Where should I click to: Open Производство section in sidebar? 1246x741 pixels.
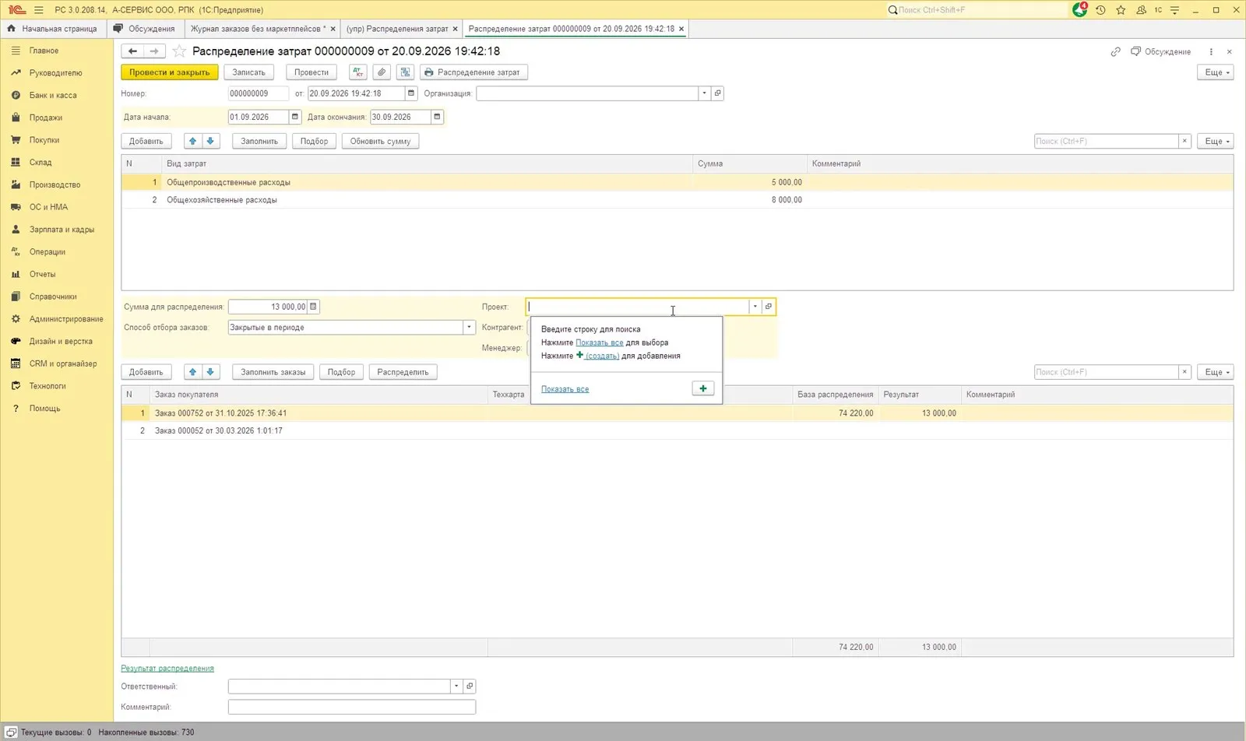click(55, 184)
